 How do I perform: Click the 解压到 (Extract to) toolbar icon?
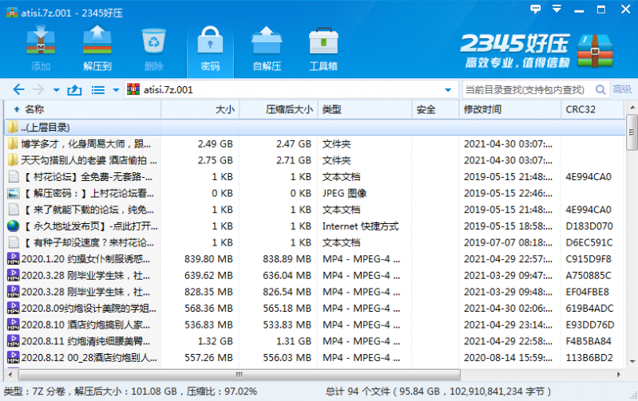97,48
